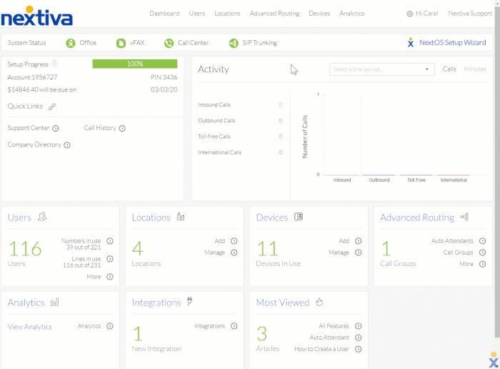Click the Most Viewed hand icon
Image resolution: width=500 pixels, height=369 pixels.
click(x=319, y=302)
